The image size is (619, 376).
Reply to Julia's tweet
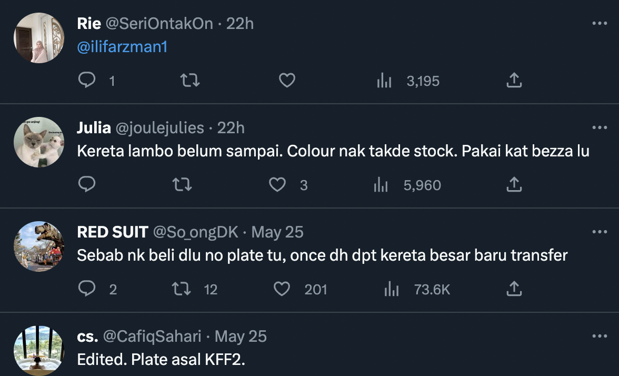pos(87,185)
